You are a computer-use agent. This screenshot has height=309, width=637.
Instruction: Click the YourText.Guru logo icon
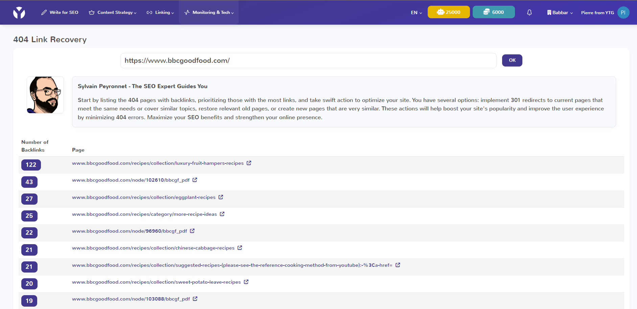click(x=19, y=12)
